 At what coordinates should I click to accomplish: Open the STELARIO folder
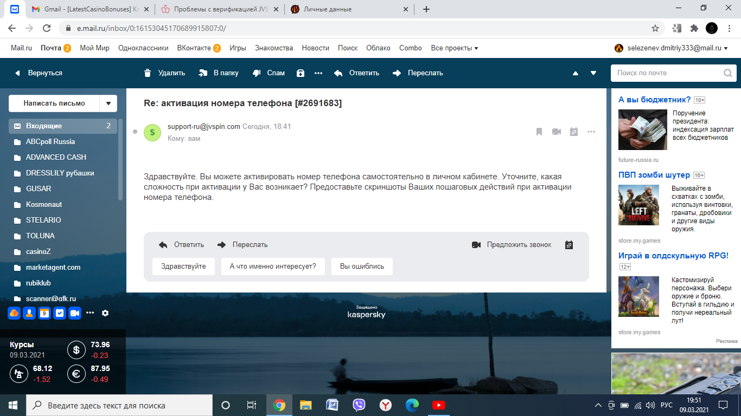point(62,220)
